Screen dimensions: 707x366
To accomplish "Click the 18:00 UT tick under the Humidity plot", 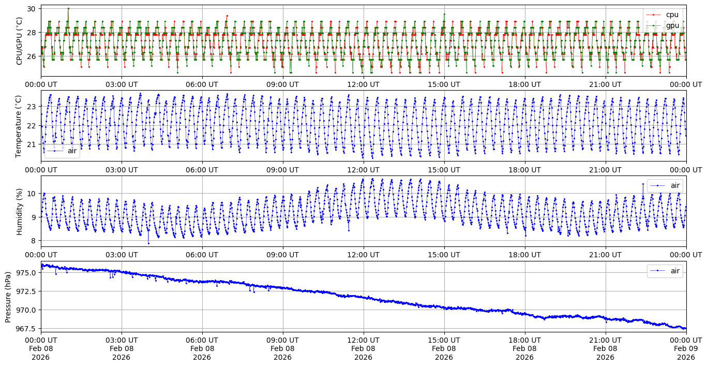I will point(524,255).
